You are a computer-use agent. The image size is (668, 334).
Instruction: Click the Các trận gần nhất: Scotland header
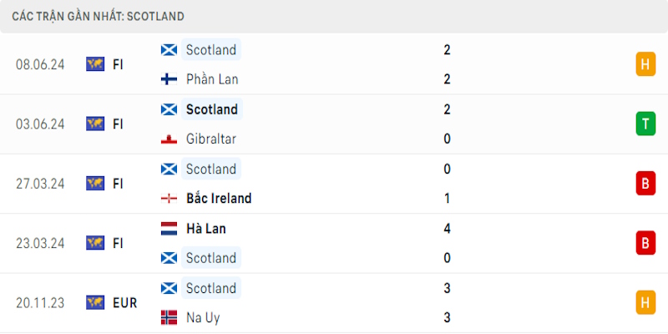click(x=99, y=16)
